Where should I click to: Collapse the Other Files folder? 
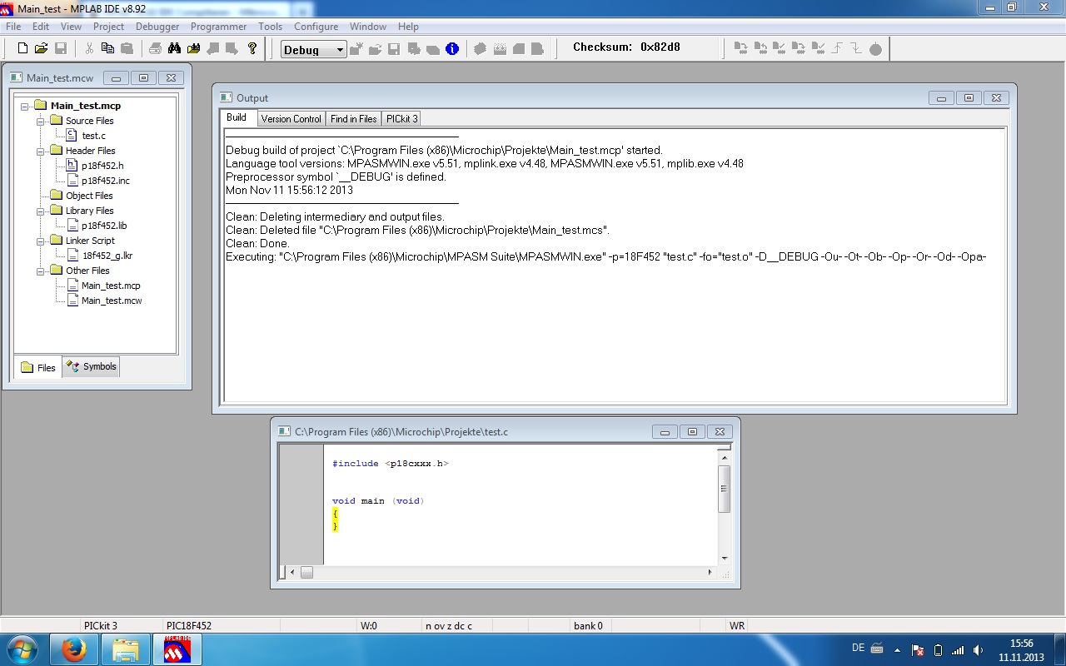coord(40,271)
